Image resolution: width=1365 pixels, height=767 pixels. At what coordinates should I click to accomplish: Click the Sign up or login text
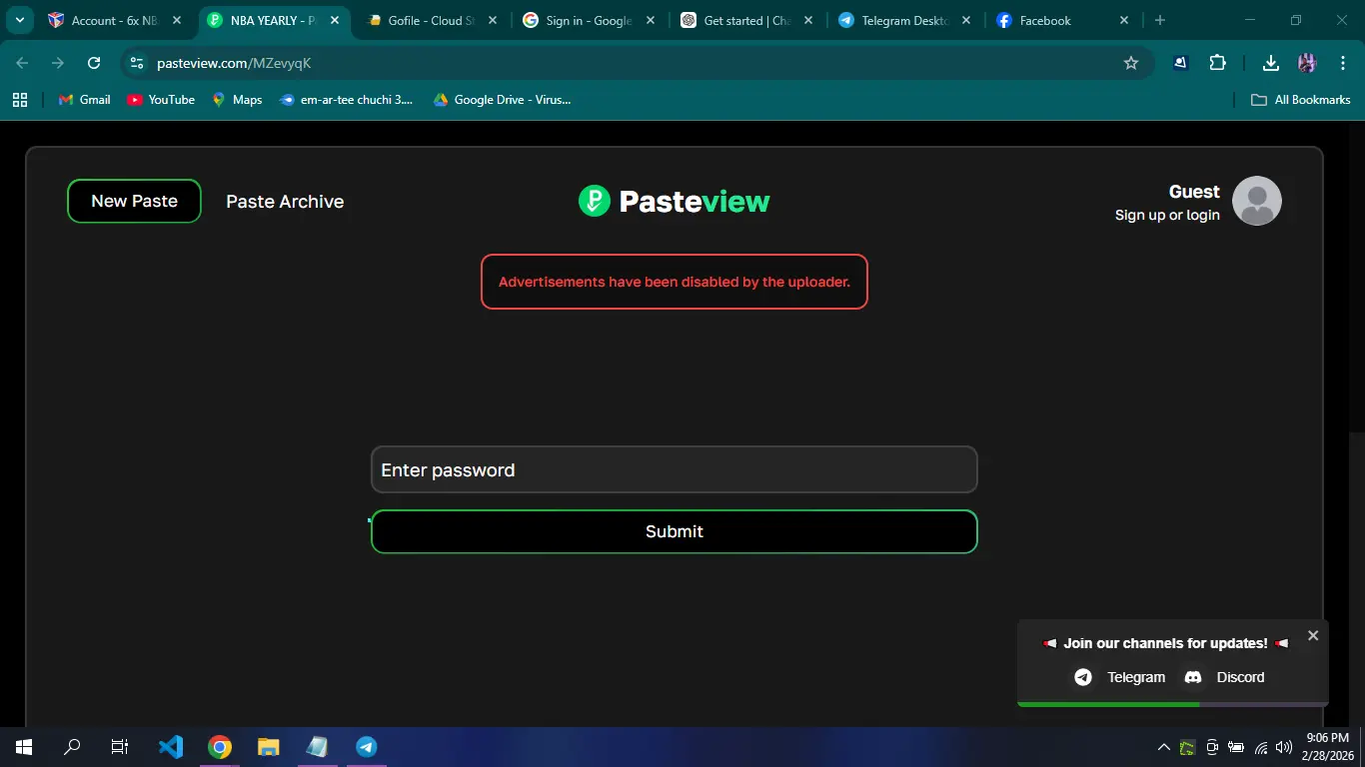pyautogui.click(x=1167, y=215)
